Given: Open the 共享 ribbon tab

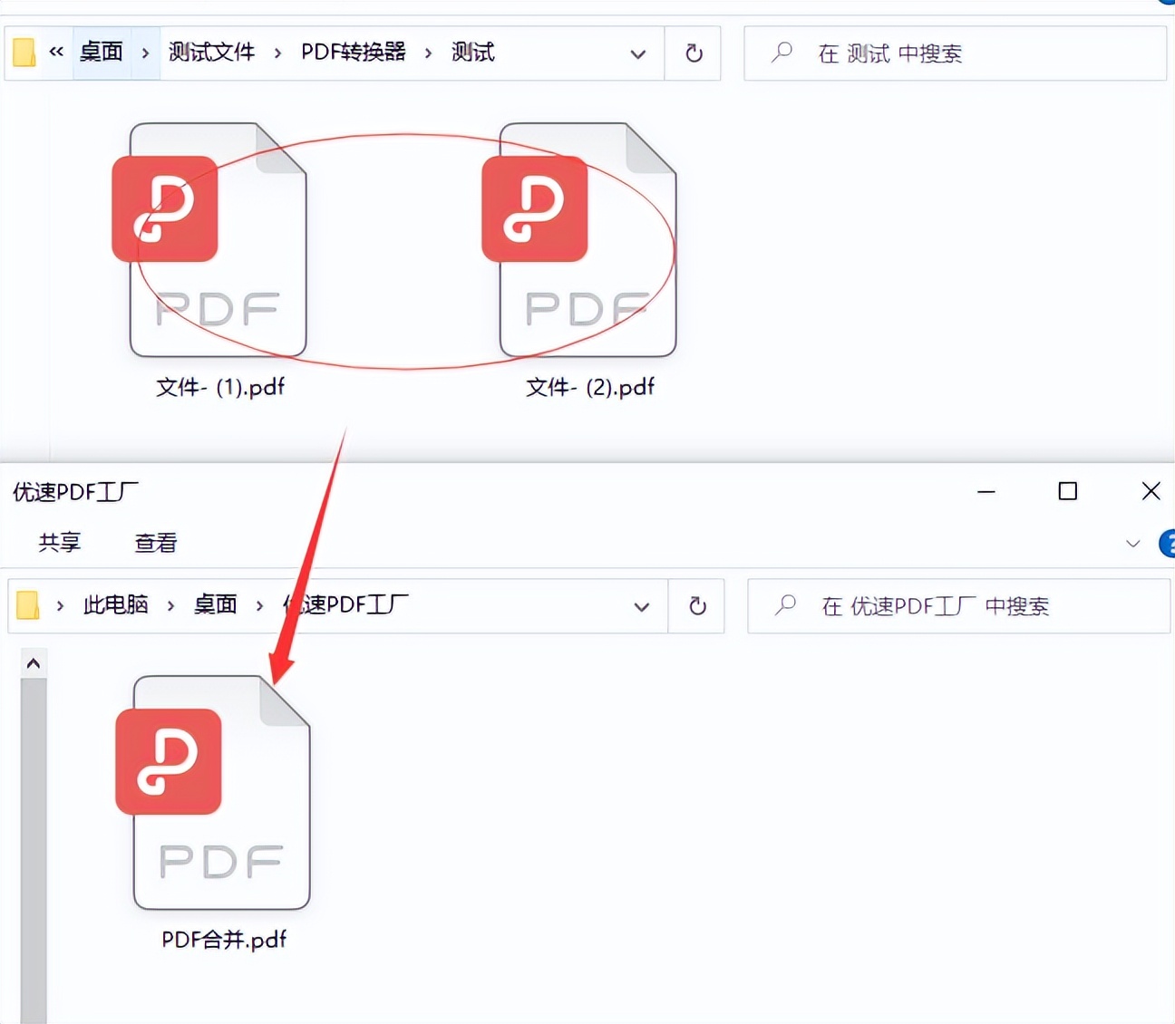Looking at the screenshot, I should click(x=60, y=543).
